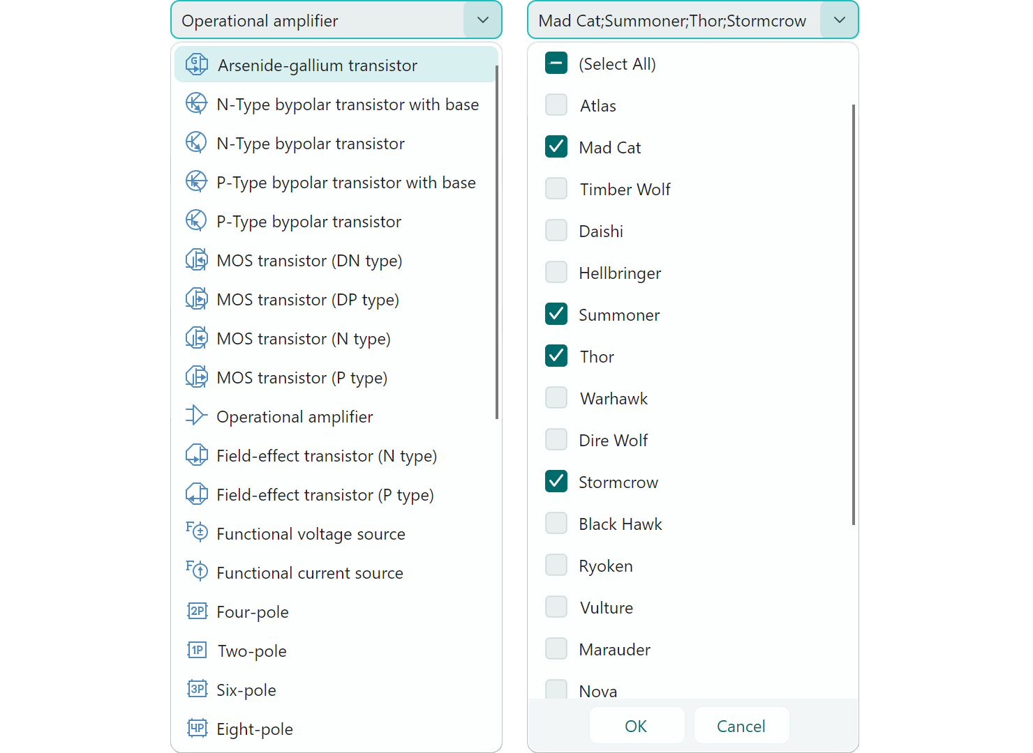Toggle the (Select All) checkbox

tap(556, 63)
